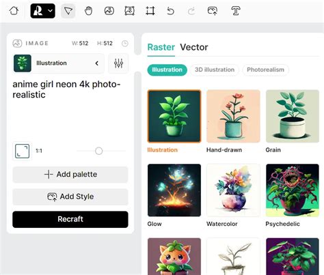Click the Glow label text
This screenshot has height=275, width=324.
pyautogui.click(x=154, y=224)
